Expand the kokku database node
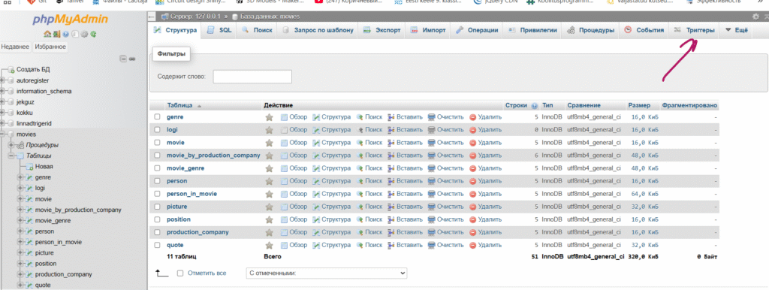This screenshot has width=769, height=290. pos(3,113)
